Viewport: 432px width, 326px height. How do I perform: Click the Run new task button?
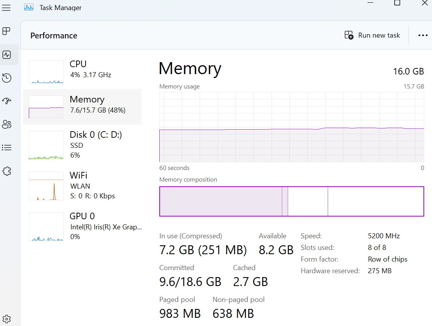(x=372, y=35)
